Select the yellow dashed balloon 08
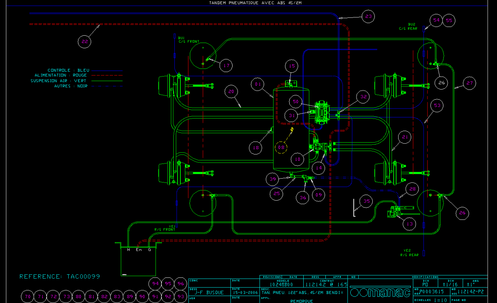 pyautogui.click(x=282, y=148)
